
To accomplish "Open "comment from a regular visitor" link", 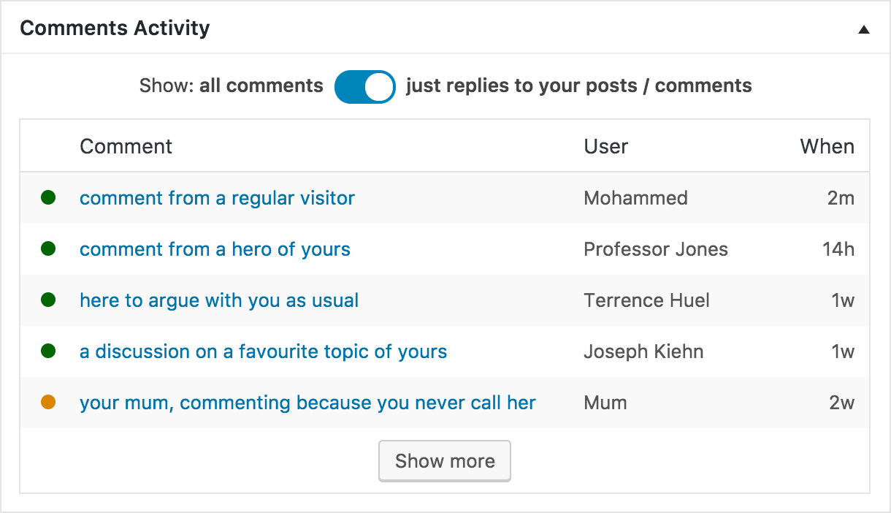I will [217, 198].
